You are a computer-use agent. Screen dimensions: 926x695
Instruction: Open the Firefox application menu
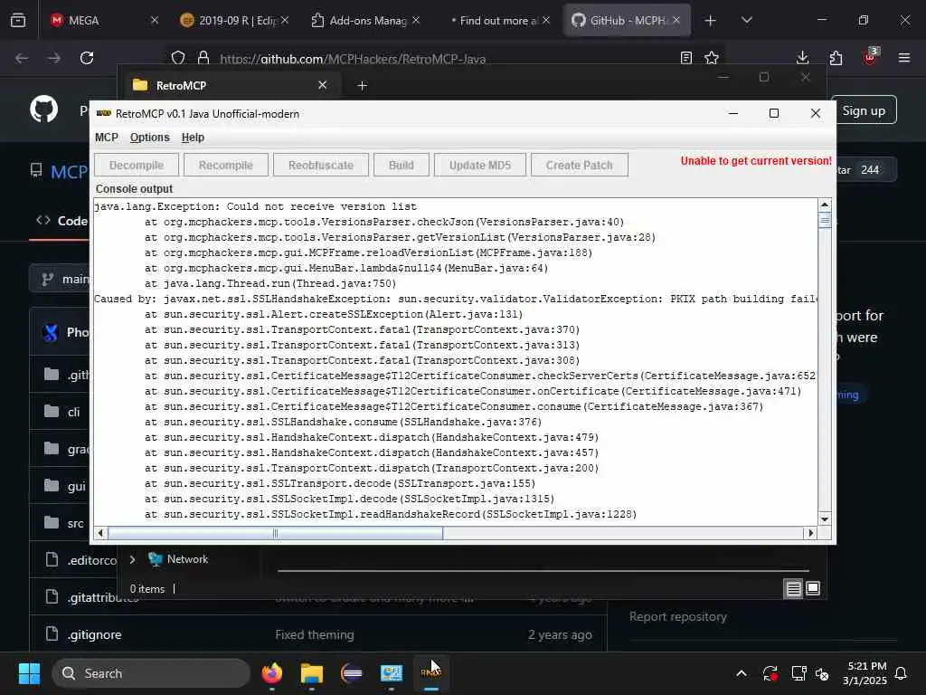[904, 58]
